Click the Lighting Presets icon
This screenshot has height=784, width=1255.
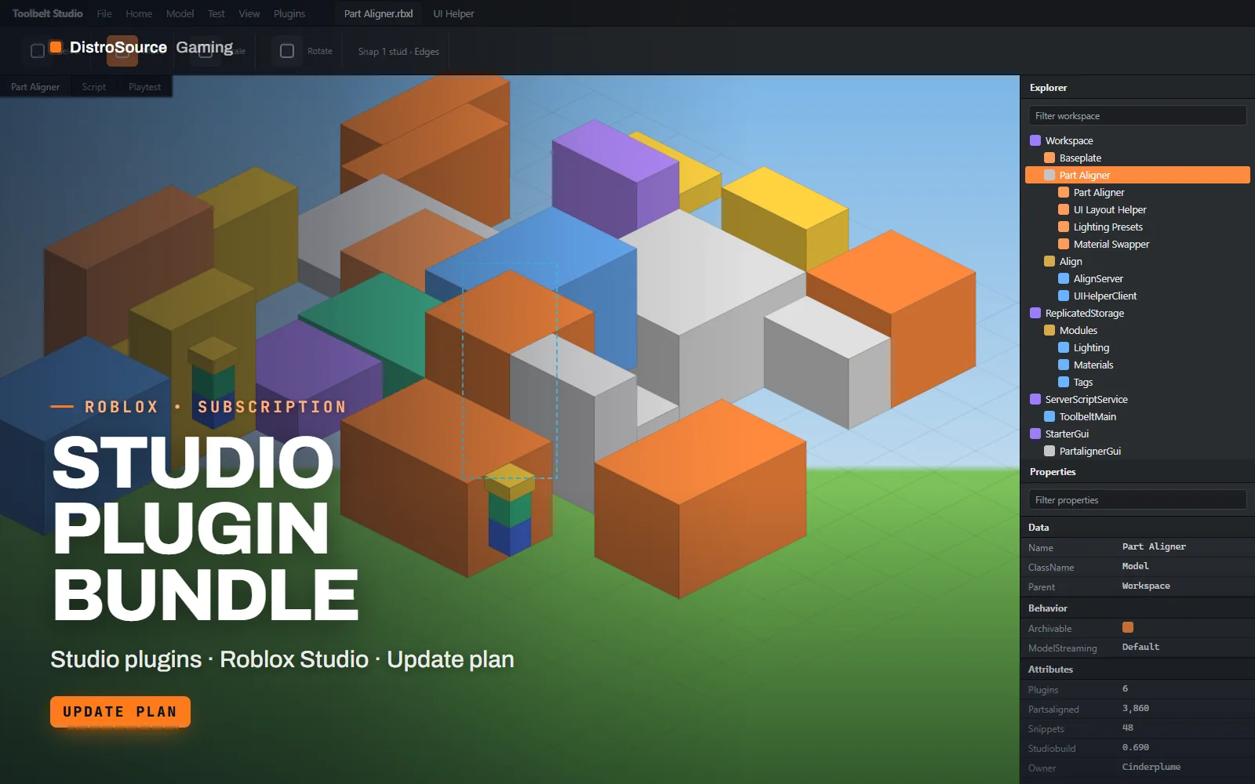1064,227
